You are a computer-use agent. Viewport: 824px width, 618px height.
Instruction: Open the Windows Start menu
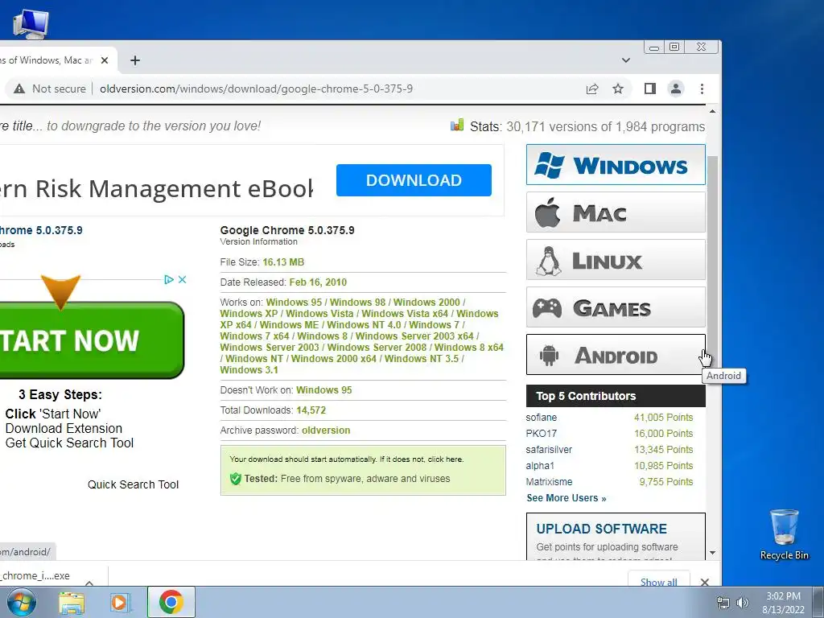[21, 602]
